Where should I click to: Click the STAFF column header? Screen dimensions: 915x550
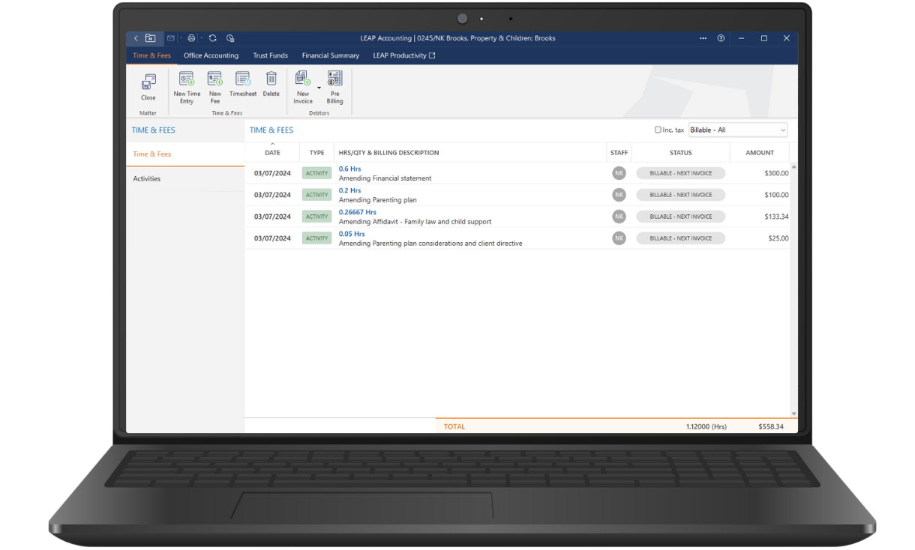[619, 153]
